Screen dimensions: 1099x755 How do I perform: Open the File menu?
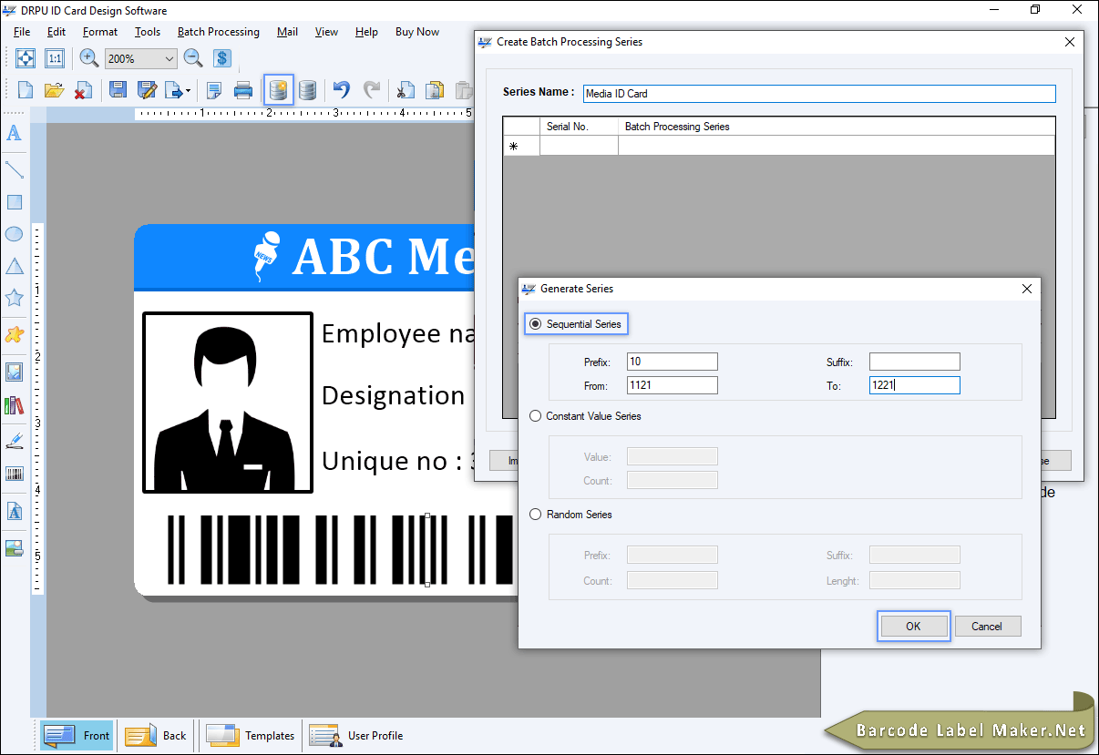tap(22, 32)
